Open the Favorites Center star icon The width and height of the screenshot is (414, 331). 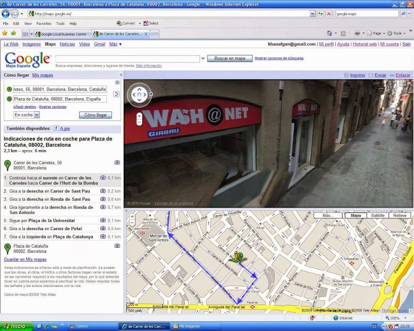[x=5, y=33]
